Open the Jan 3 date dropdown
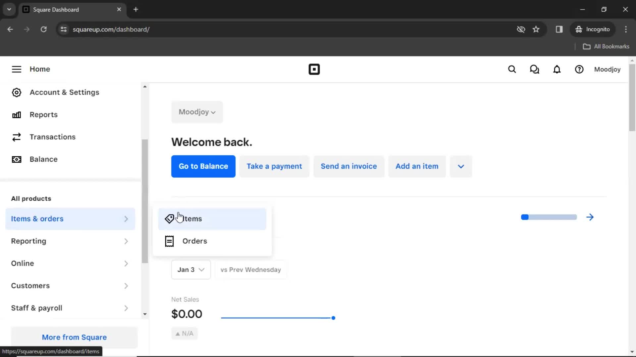Image resolution: width=636 pixels, height=357 pixels. [190, 269]
